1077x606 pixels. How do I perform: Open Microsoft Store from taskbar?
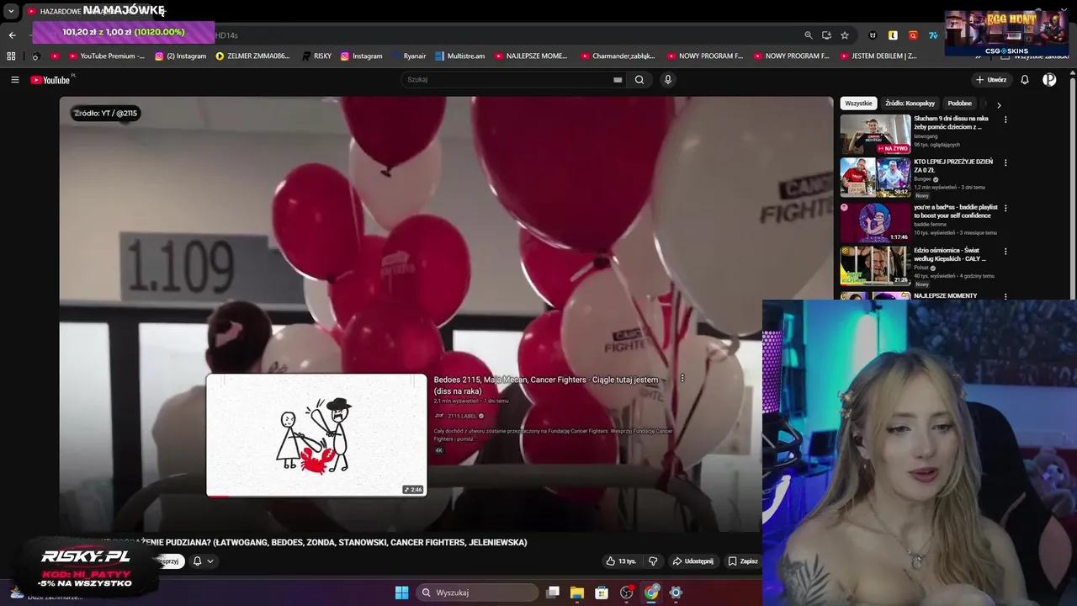point(602,593)
